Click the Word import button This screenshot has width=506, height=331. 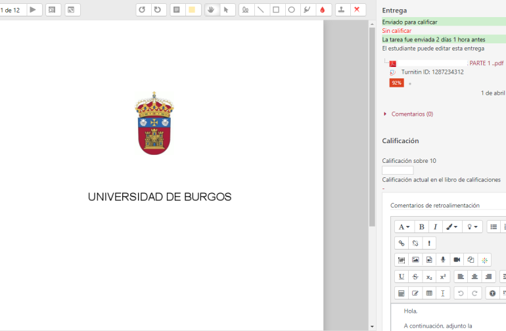pyautogui.click(x=402, y=259)
